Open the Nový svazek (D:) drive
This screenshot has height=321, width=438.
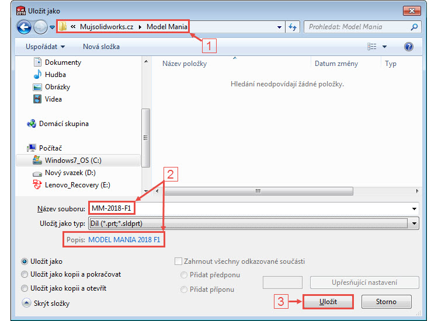pos(70,173)
